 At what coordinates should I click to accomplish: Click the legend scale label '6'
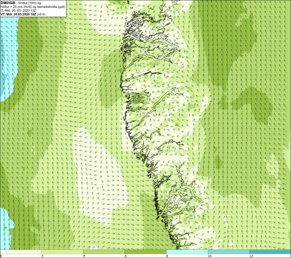pos(126,256)
